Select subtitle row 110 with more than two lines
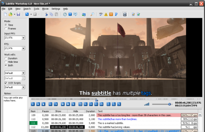The width and height of the screenshot is (205, 132). (x=114, y=119)
